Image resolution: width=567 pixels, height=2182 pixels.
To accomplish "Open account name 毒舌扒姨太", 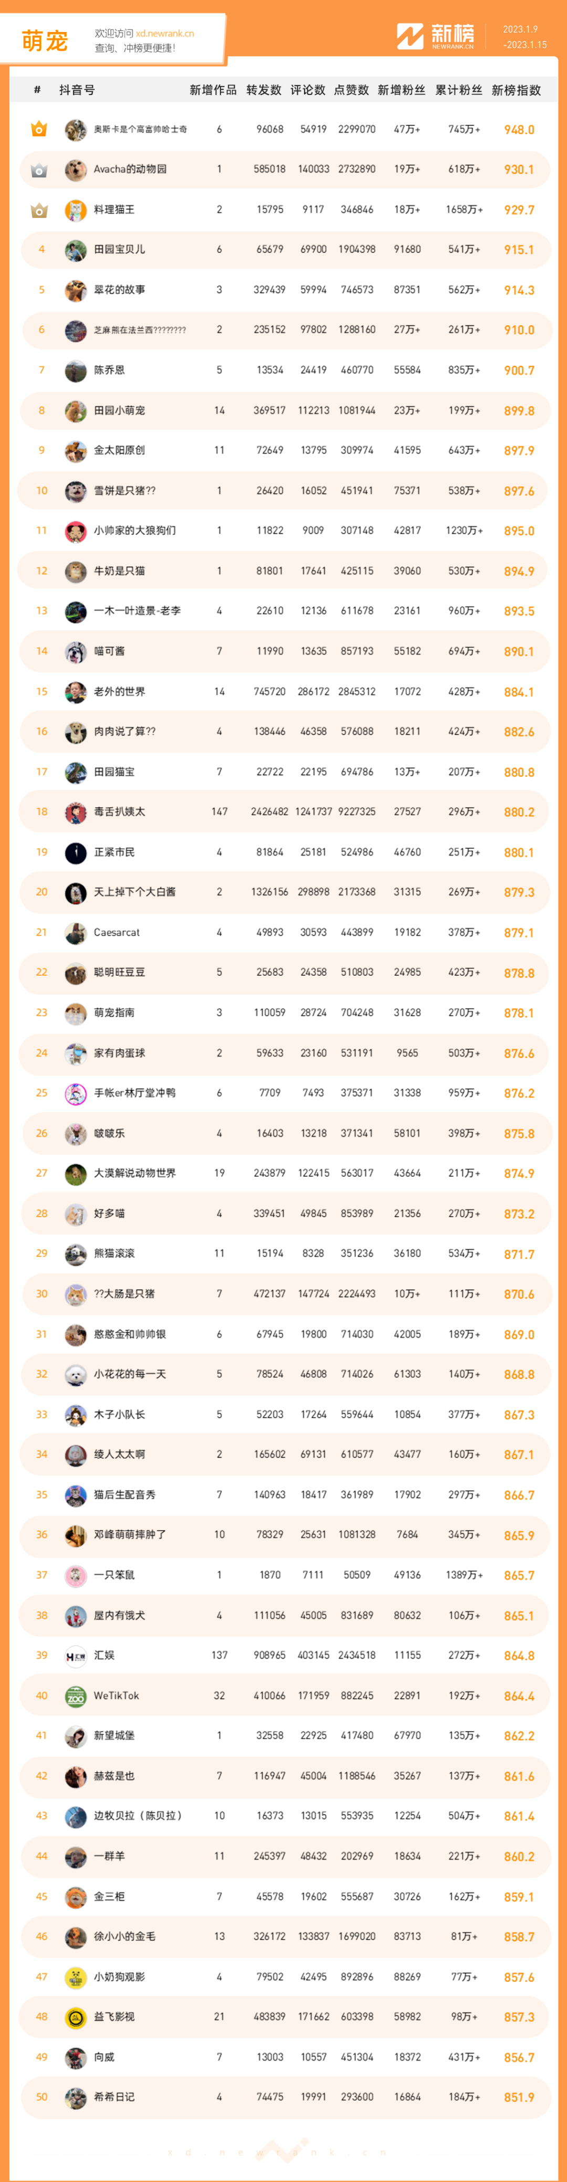I will 120,811.
